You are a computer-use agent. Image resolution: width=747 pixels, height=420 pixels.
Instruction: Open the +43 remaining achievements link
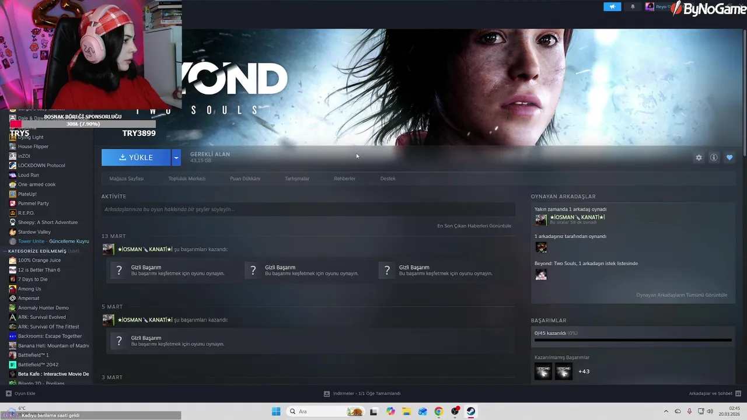coord(584,372)
